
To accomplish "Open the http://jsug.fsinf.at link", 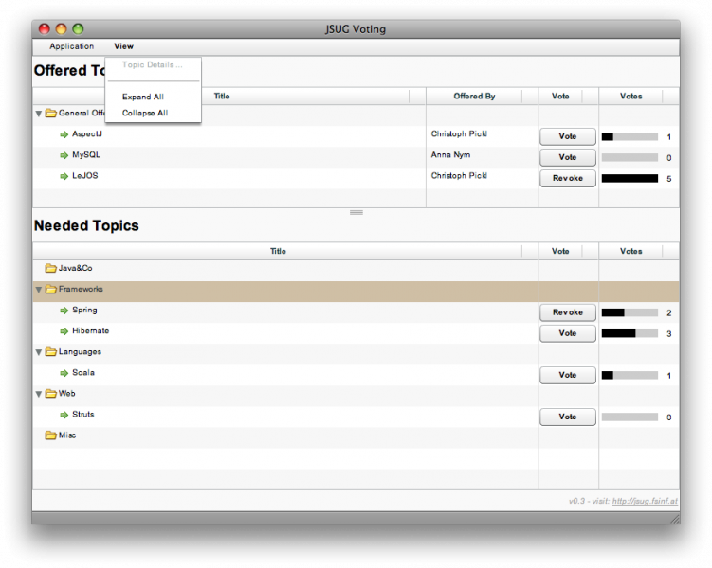I will click(x=645, y=501).
